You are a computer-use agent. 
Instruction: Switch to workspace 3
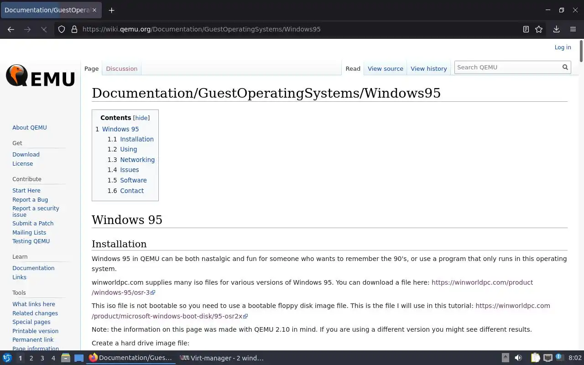42,358
